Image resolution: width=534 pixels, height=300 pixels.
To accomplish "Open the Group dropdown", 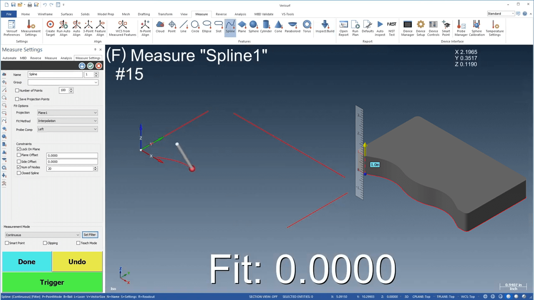I will click(63, 82).
